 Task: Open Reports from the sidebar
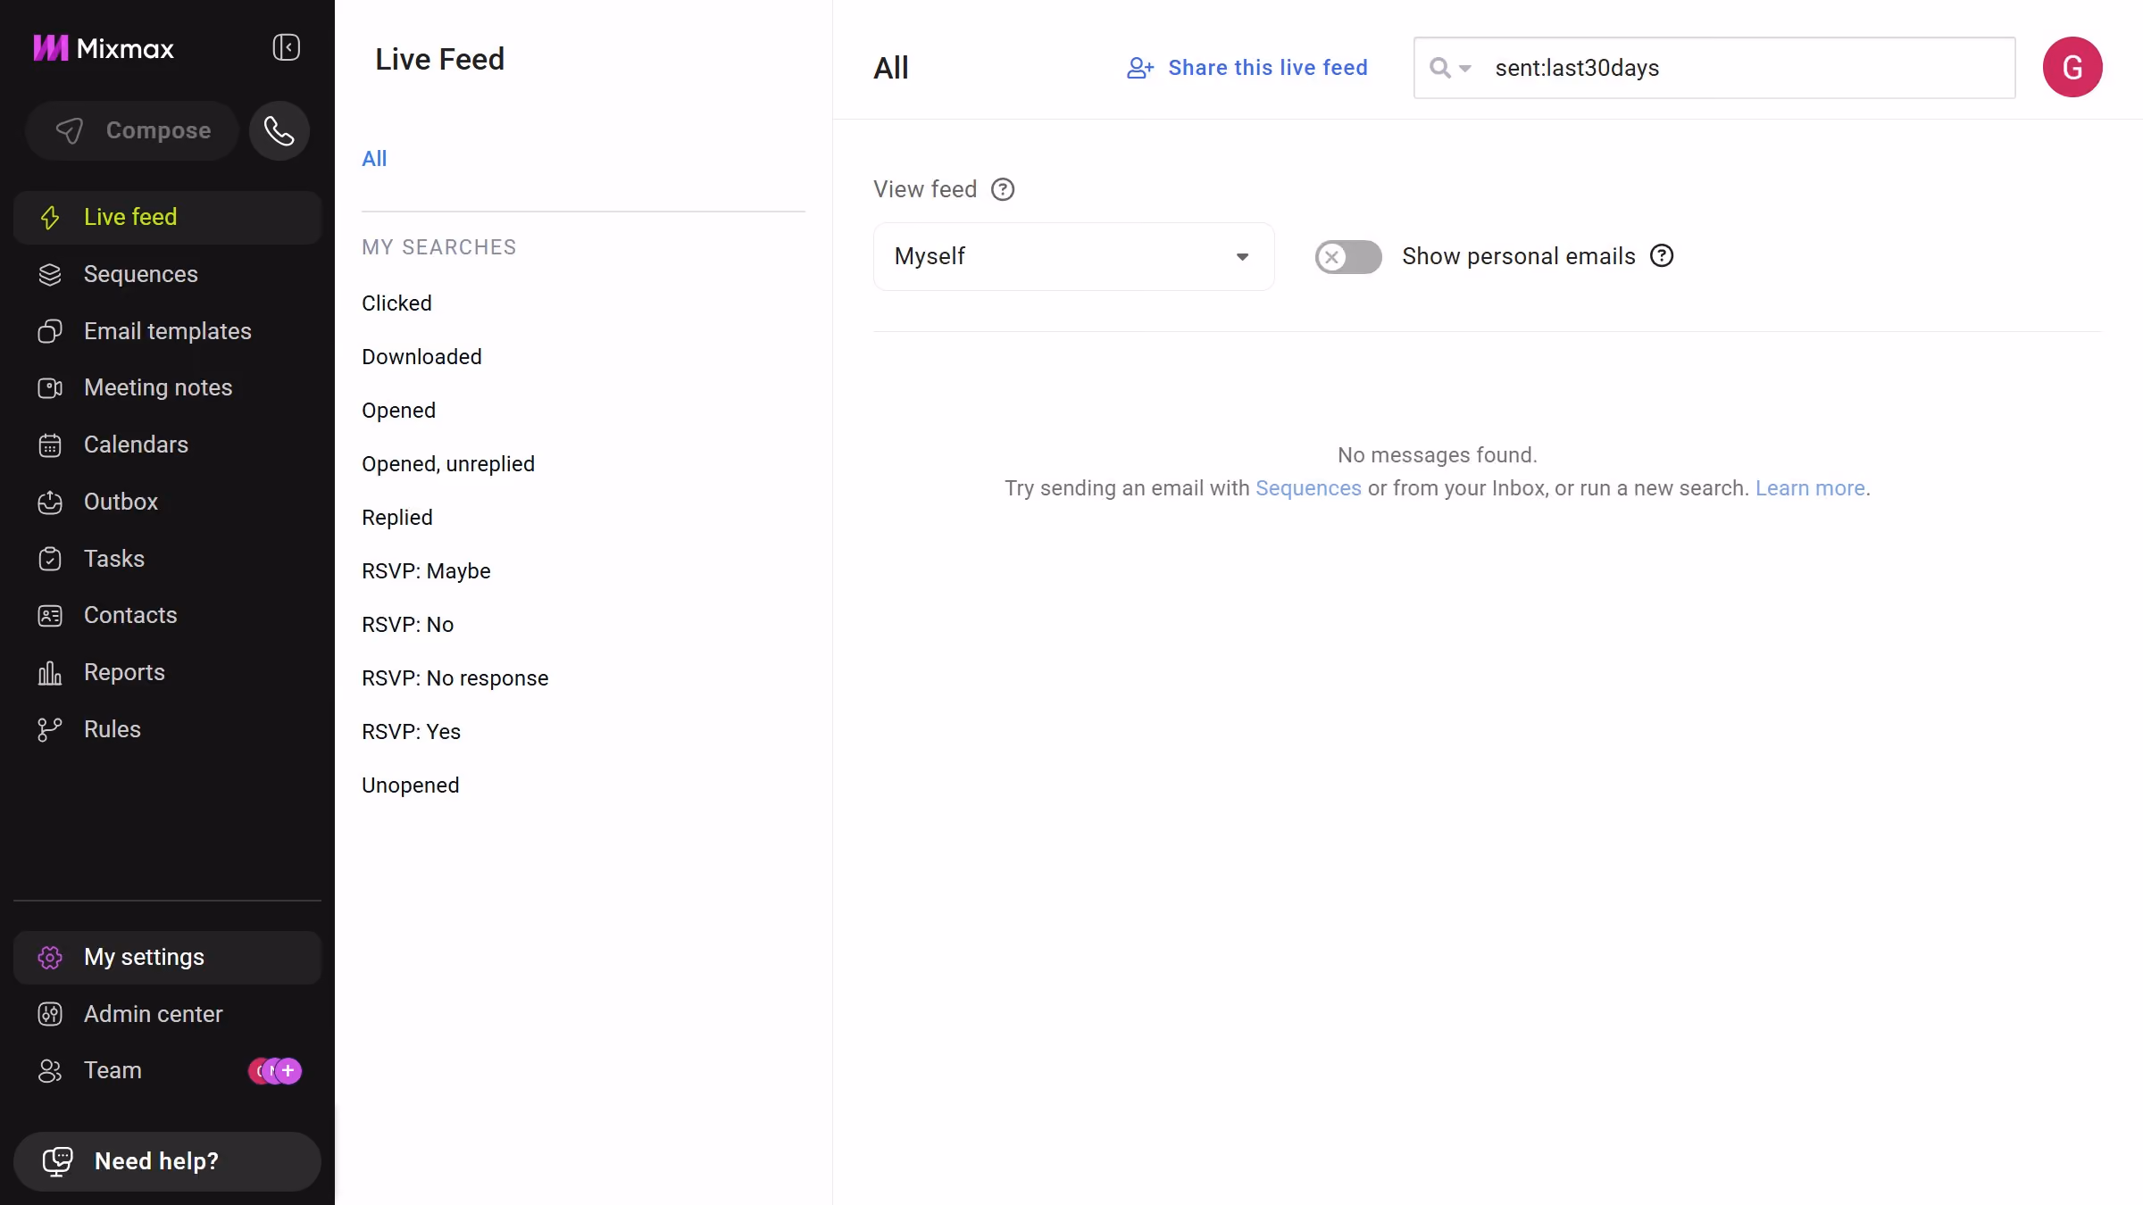point(167,673)
